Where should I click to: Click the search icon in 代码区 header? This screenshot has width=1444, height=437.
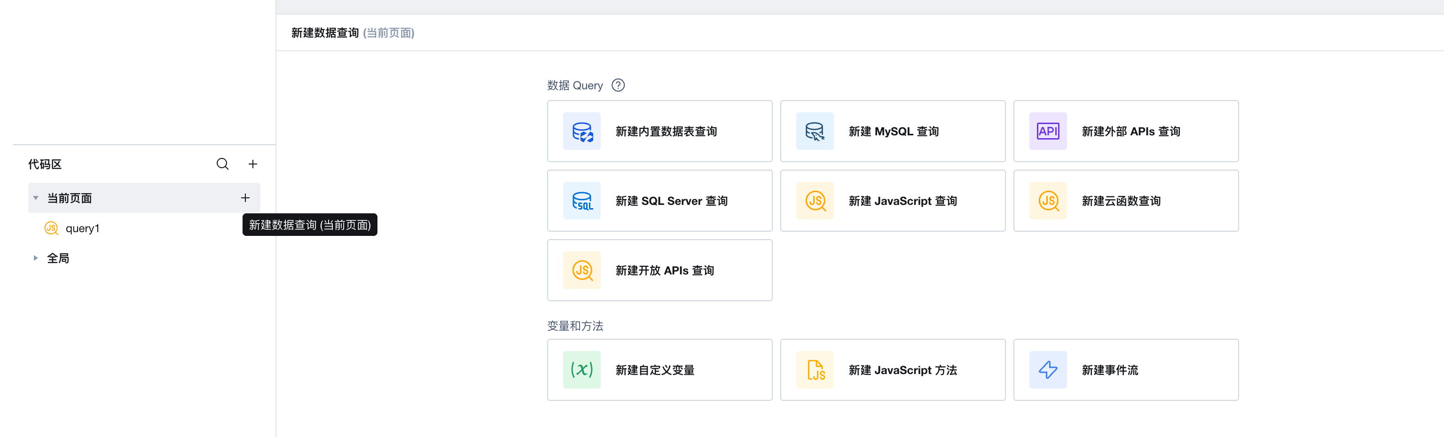(x=222, y=164)
